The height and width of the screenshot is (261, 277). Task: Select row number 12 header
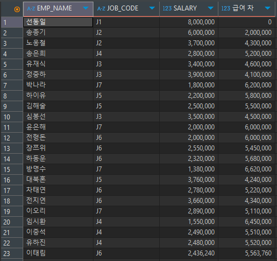[x=12, y=138]
